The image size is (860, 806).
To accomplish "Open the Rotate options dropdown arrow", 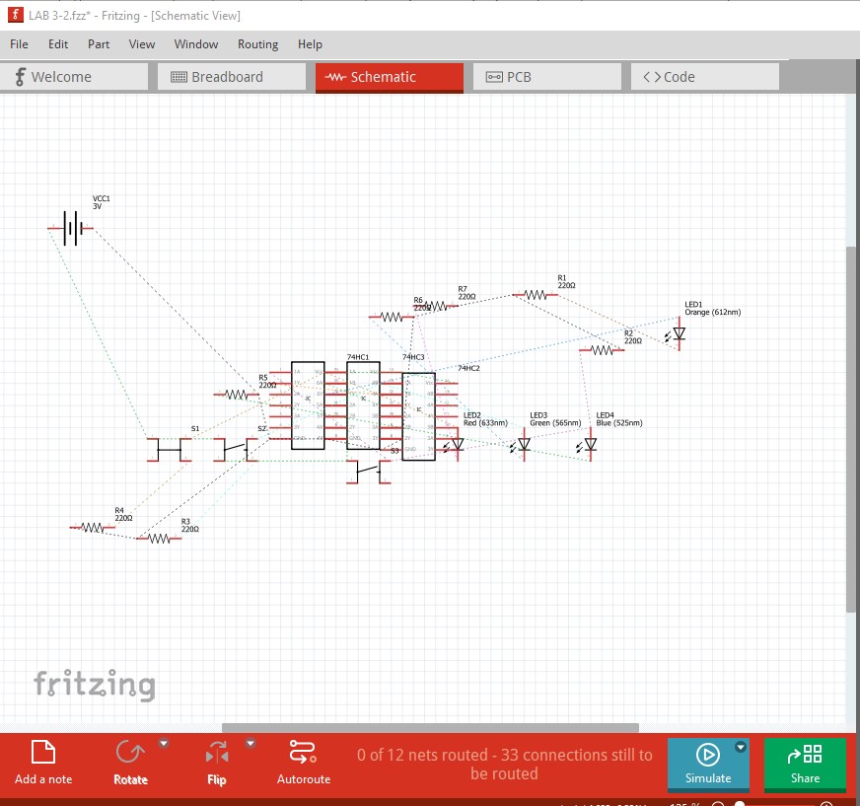I will click(165, 744).
